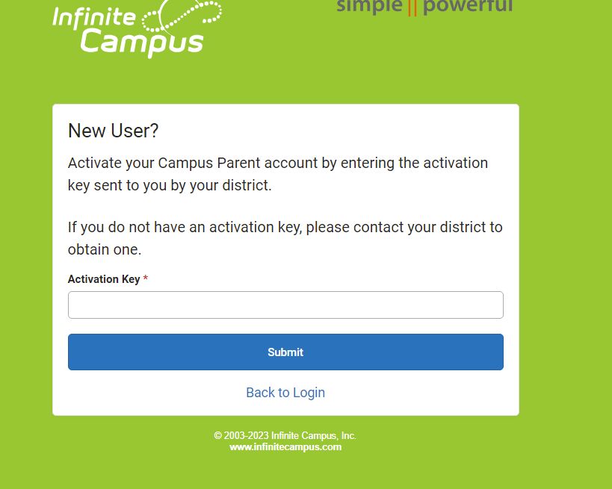The image size is (612, 489).
Task: Go back to the Login page
Action: click(285, 393)
